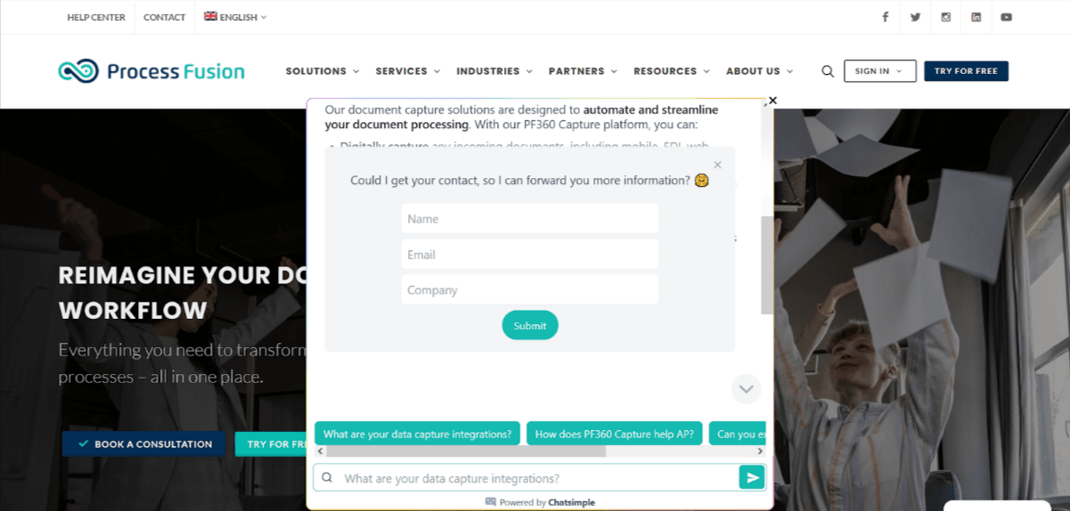
Task: Click the search magnifier icon in navbar
Action: [828, 71]
